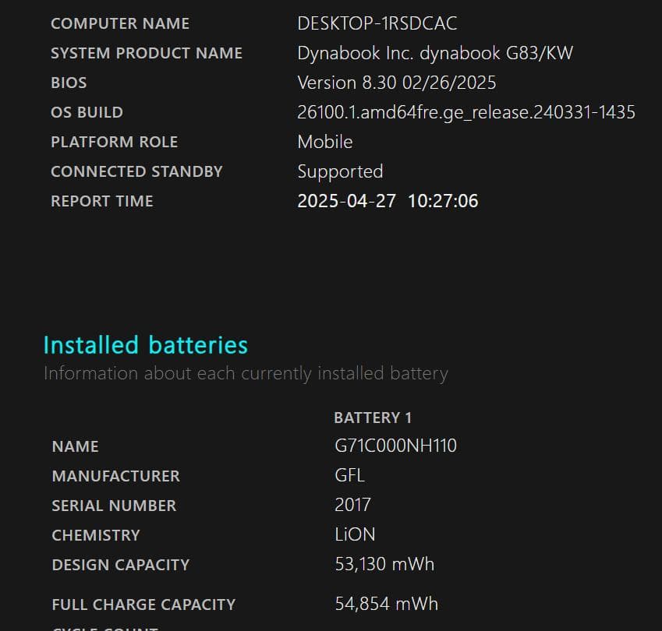The width and height of the screenshot is (662, 631).
Task: Click the OS build number string
Action: tap(466, 112)
